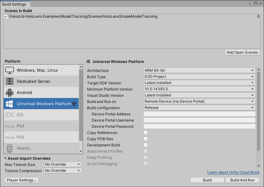Open Player Settings

[x=21, y=180]
